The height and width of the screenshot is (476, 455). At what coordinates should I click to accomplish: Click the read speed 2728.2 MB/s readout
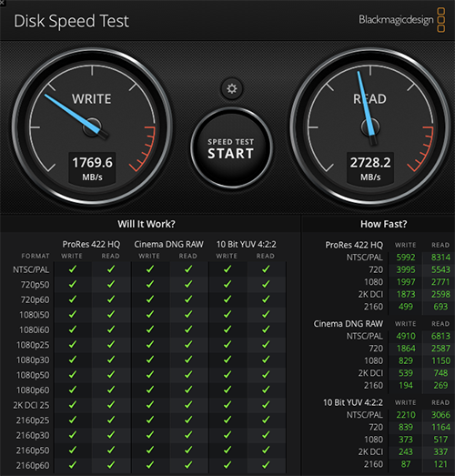click(x=370, y=168)
